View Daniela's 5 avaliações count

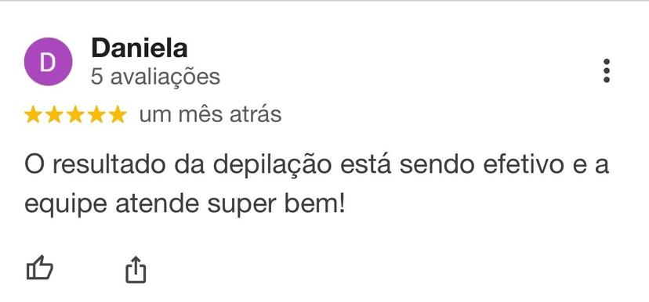[x=155, y=77]
